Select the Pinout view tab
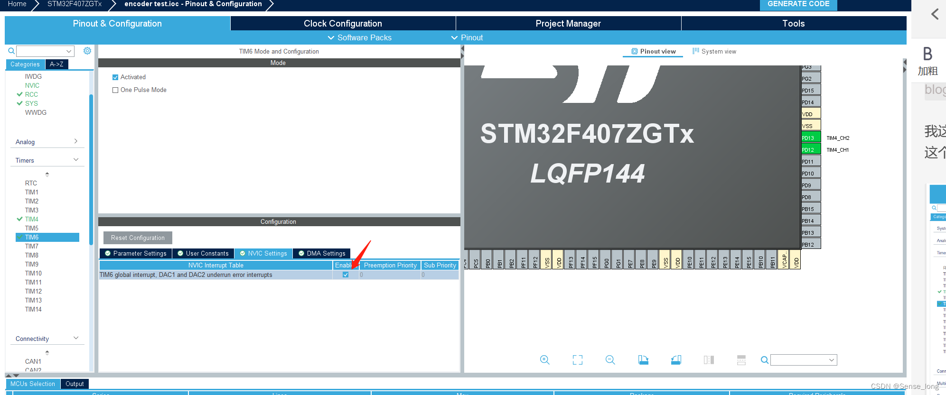The width and height of the screenshot is (946, 395). click(653, 51)
